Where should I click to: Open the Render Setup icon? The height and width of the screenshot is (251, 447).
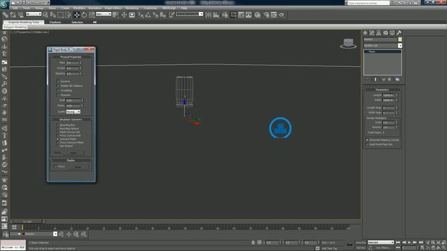[266, 15]
